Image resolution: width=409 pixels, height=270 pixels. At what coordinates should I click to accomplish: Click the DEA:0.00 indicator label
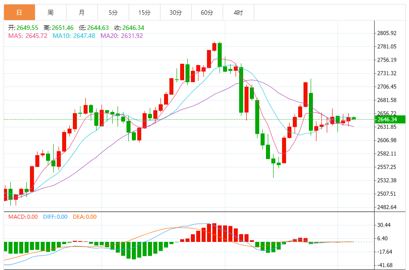[x=85, y=216]
